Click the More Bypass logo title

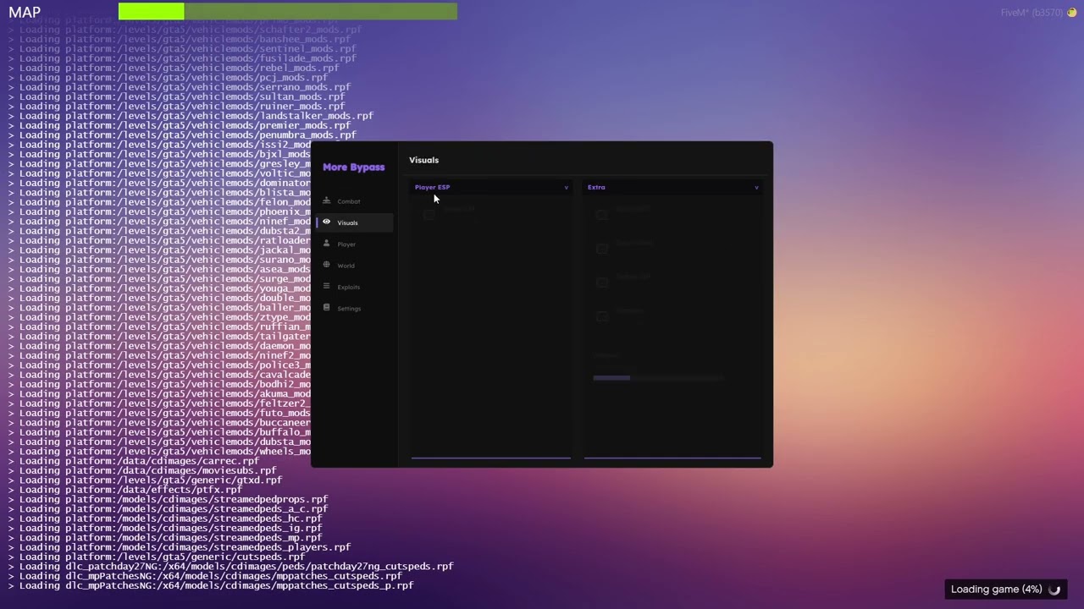coord(353,167)
